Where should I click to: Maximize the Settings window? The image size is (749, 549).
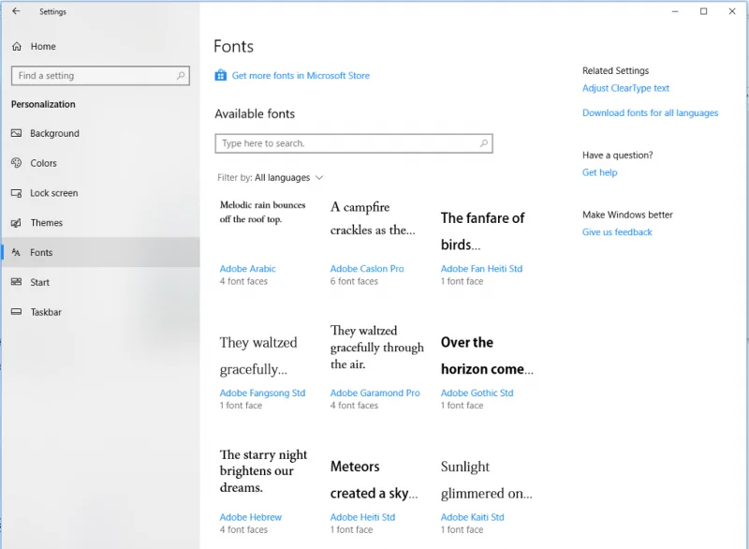tap(703, 11)
